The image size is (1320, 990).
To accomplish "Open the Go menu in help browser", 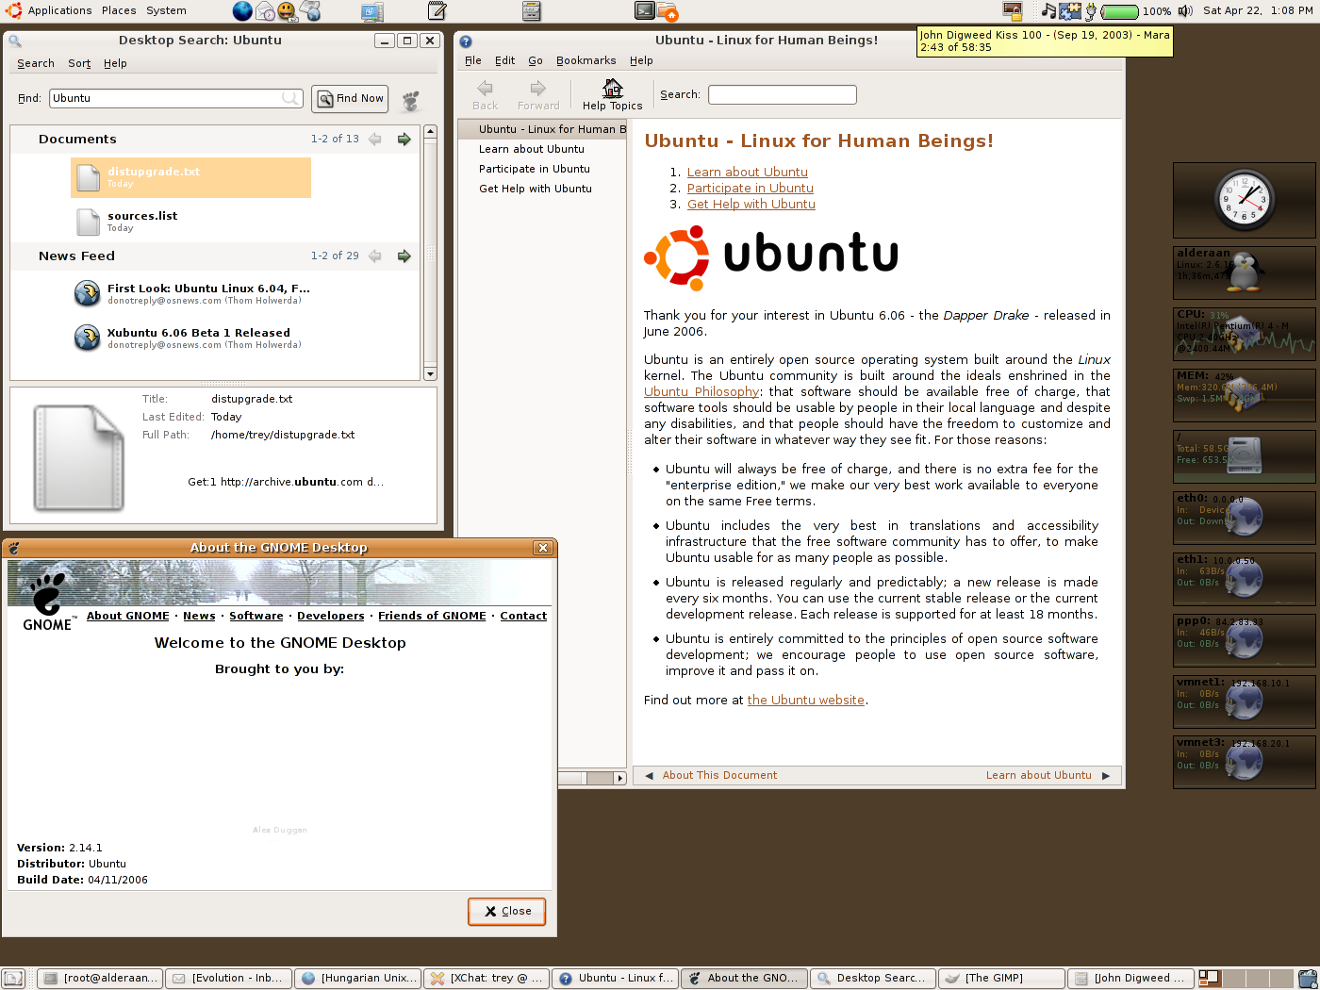I will pos(536,60).
